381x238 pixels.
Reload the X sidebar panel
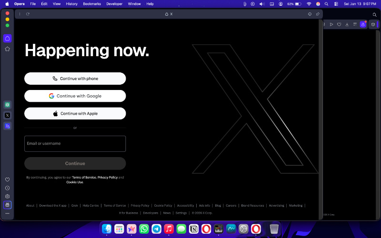28,14
